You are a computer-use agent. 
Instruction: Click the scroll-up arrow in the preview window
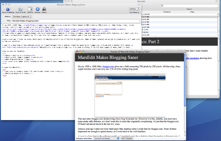click(185, 133)
